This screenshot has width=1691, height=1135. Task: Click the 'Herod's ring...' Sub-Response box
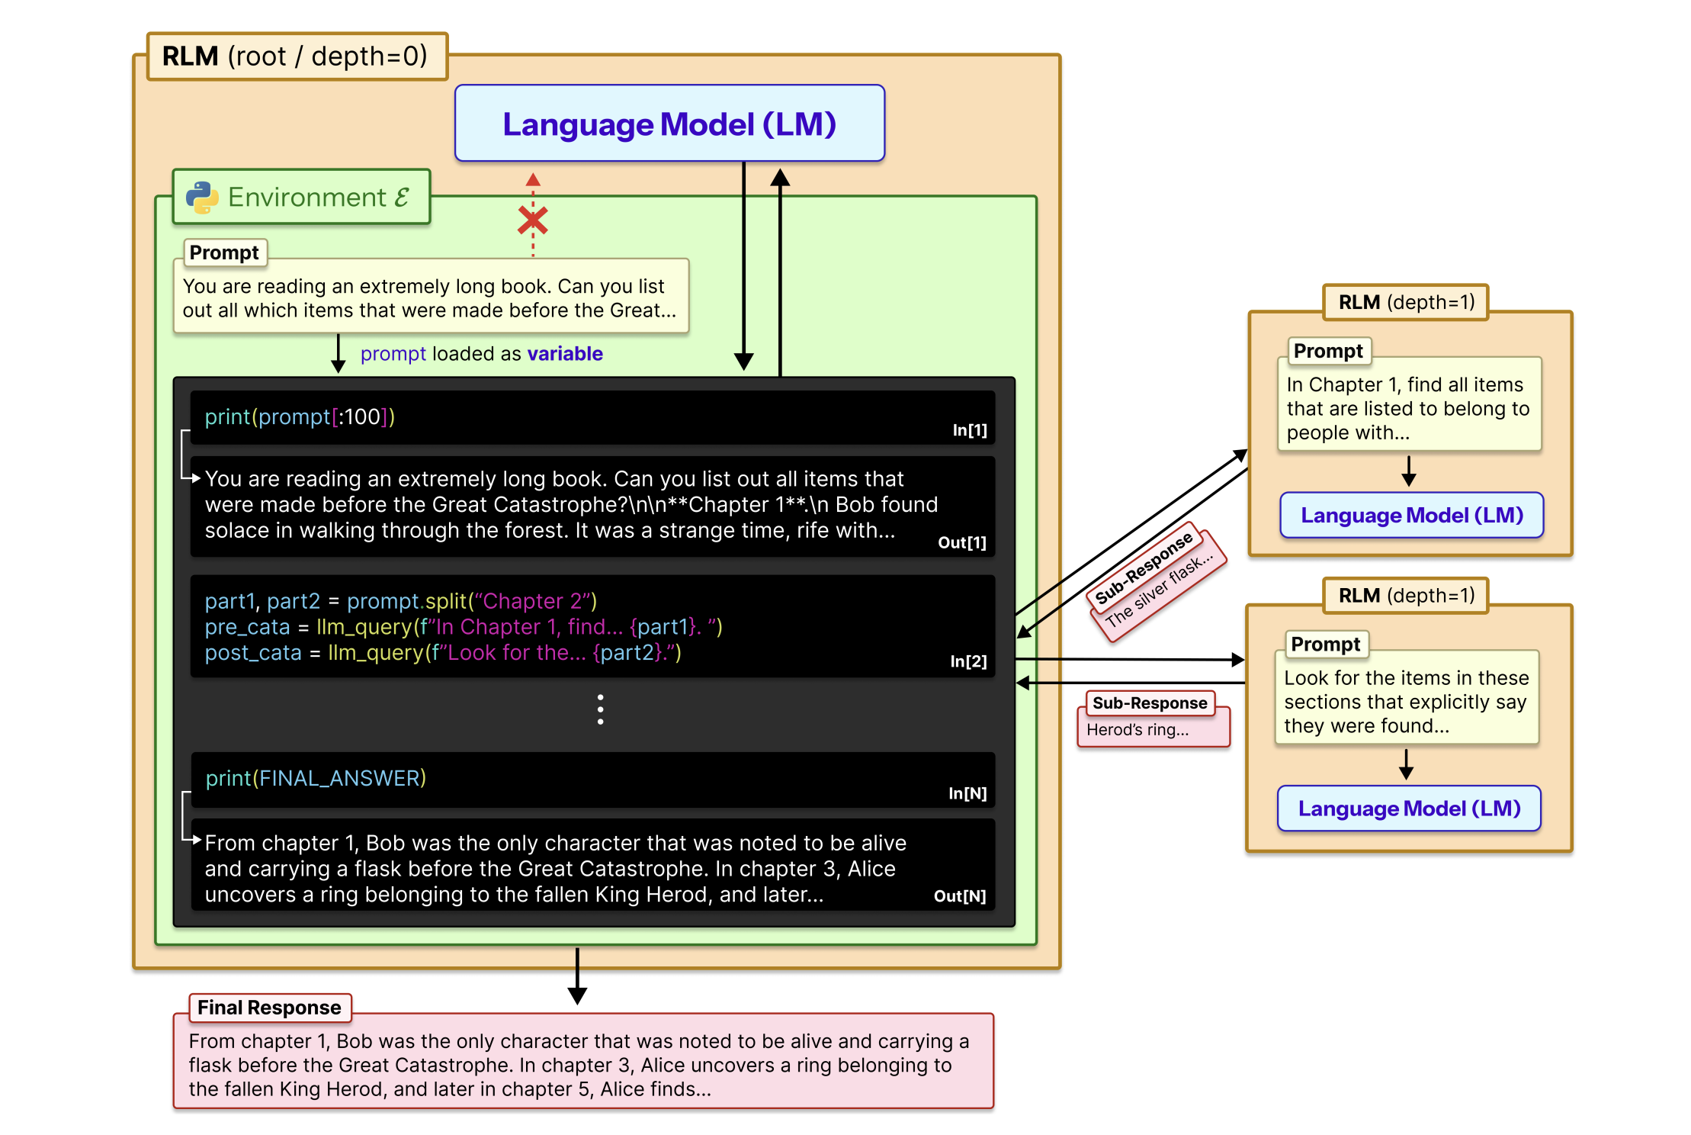(1152, 729)
